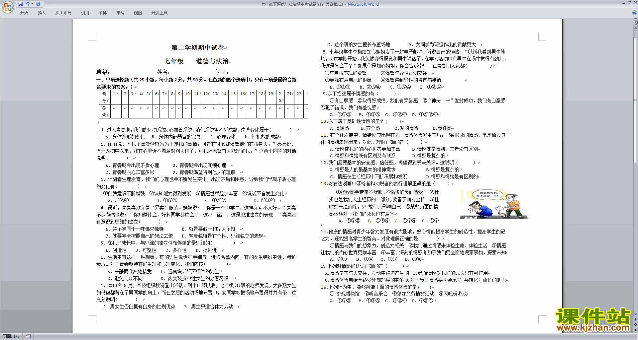The height and width of the screenshot is (340, 638).
Task: Open the 开始 ribbon tab
Action: point(24,13)
